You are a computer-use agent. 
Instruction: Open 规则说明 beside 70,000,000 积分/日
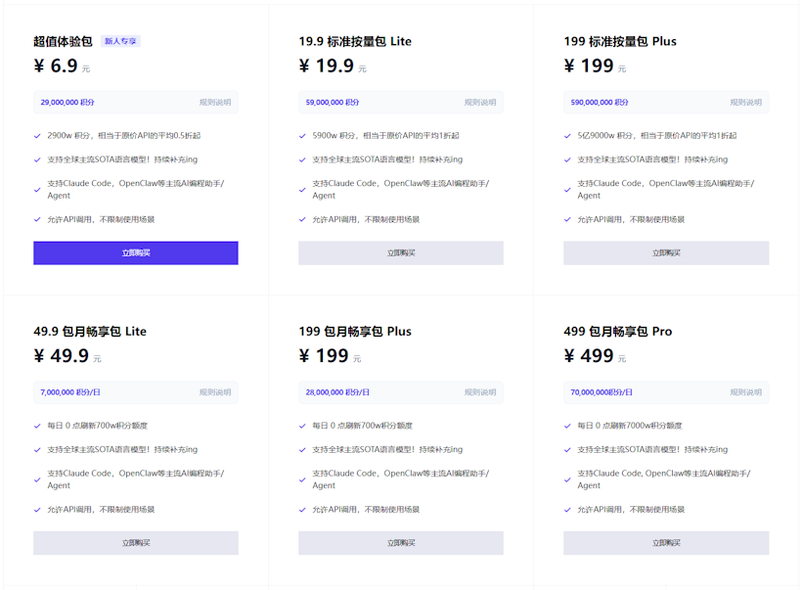point(745,392)
